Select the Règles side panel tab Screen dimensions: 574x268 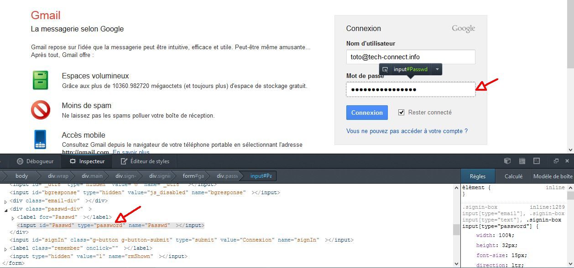(478, 176)
